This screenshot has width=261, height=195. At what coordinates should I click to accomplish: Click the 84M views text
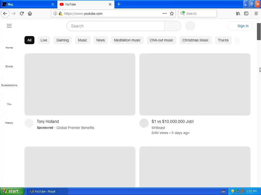[x=160, y=133]
